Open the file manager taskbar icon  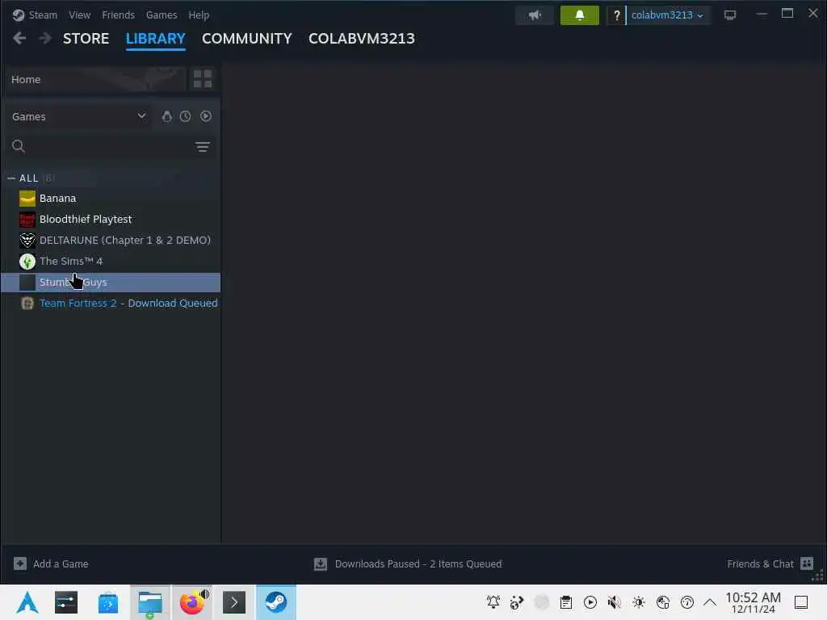click(x=150, y=602)
